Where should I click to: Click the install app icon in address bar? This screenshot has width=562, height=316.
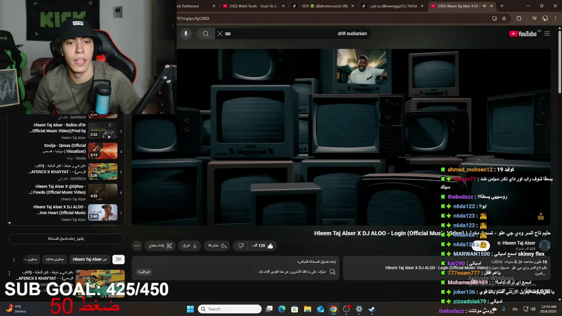494,18
